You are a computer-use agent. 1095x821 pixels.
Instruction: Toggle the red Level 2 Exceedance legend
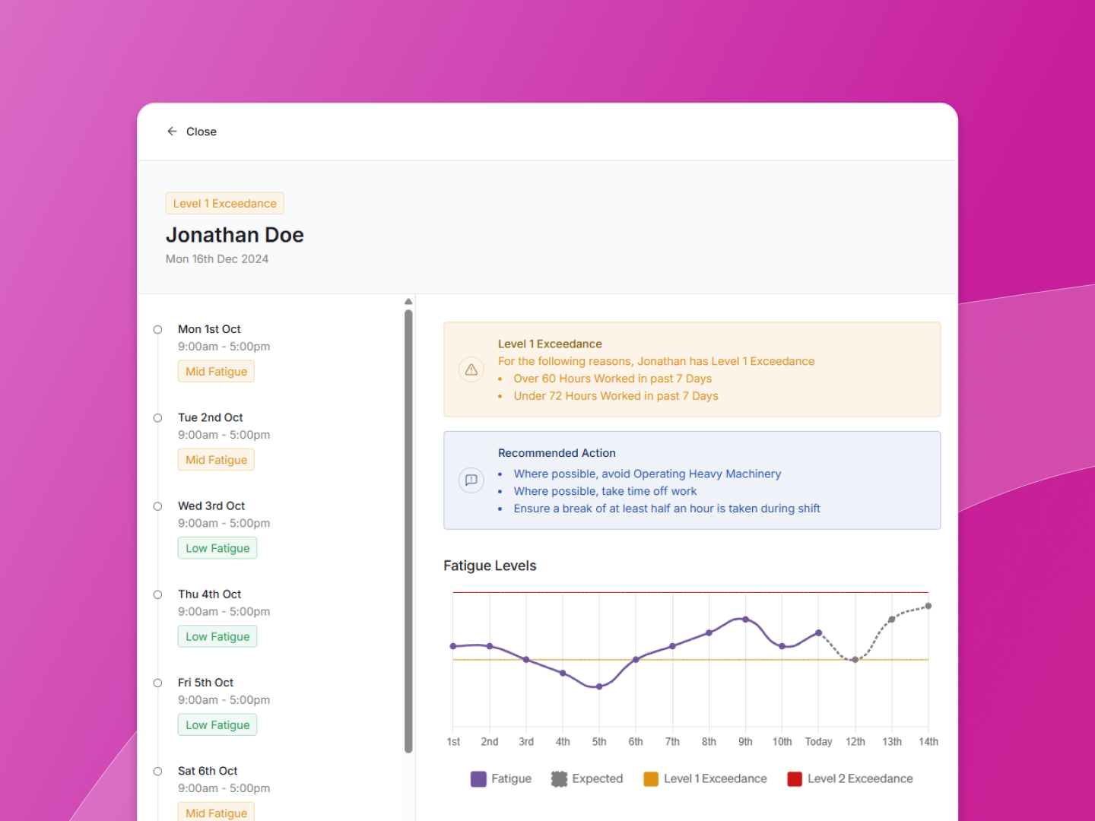coord(795,778)
